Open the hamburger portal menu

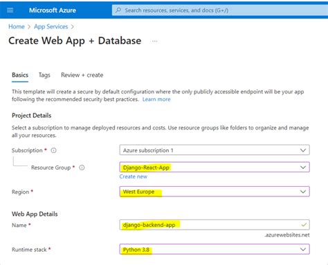pyautogui.click(x=10, y=10)
